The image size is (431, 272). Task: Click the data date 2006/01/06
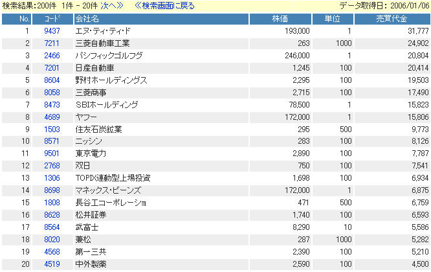click(x=410, y=5)
